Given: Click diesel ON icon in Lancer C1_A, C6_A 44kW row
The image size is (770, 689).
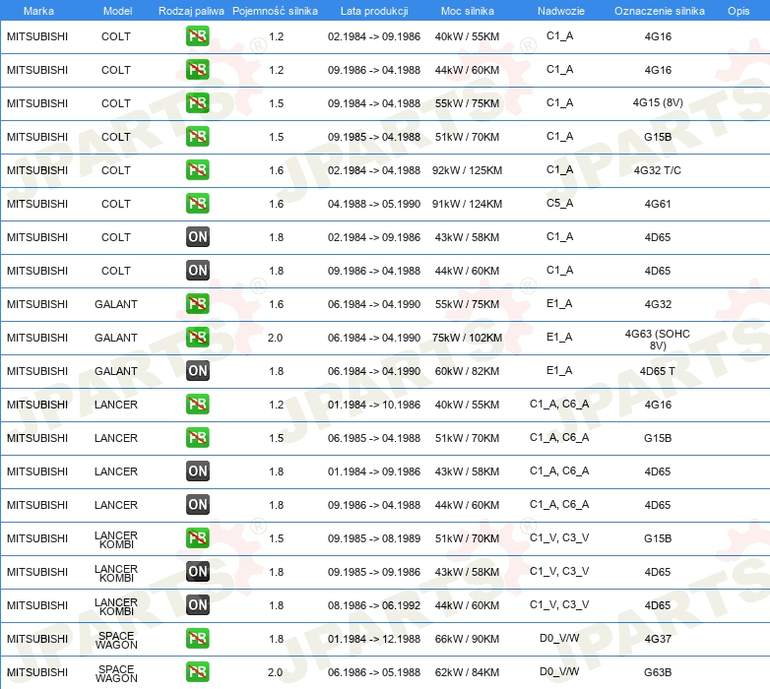Looking at the screenshot, I should tap(197, 504).
